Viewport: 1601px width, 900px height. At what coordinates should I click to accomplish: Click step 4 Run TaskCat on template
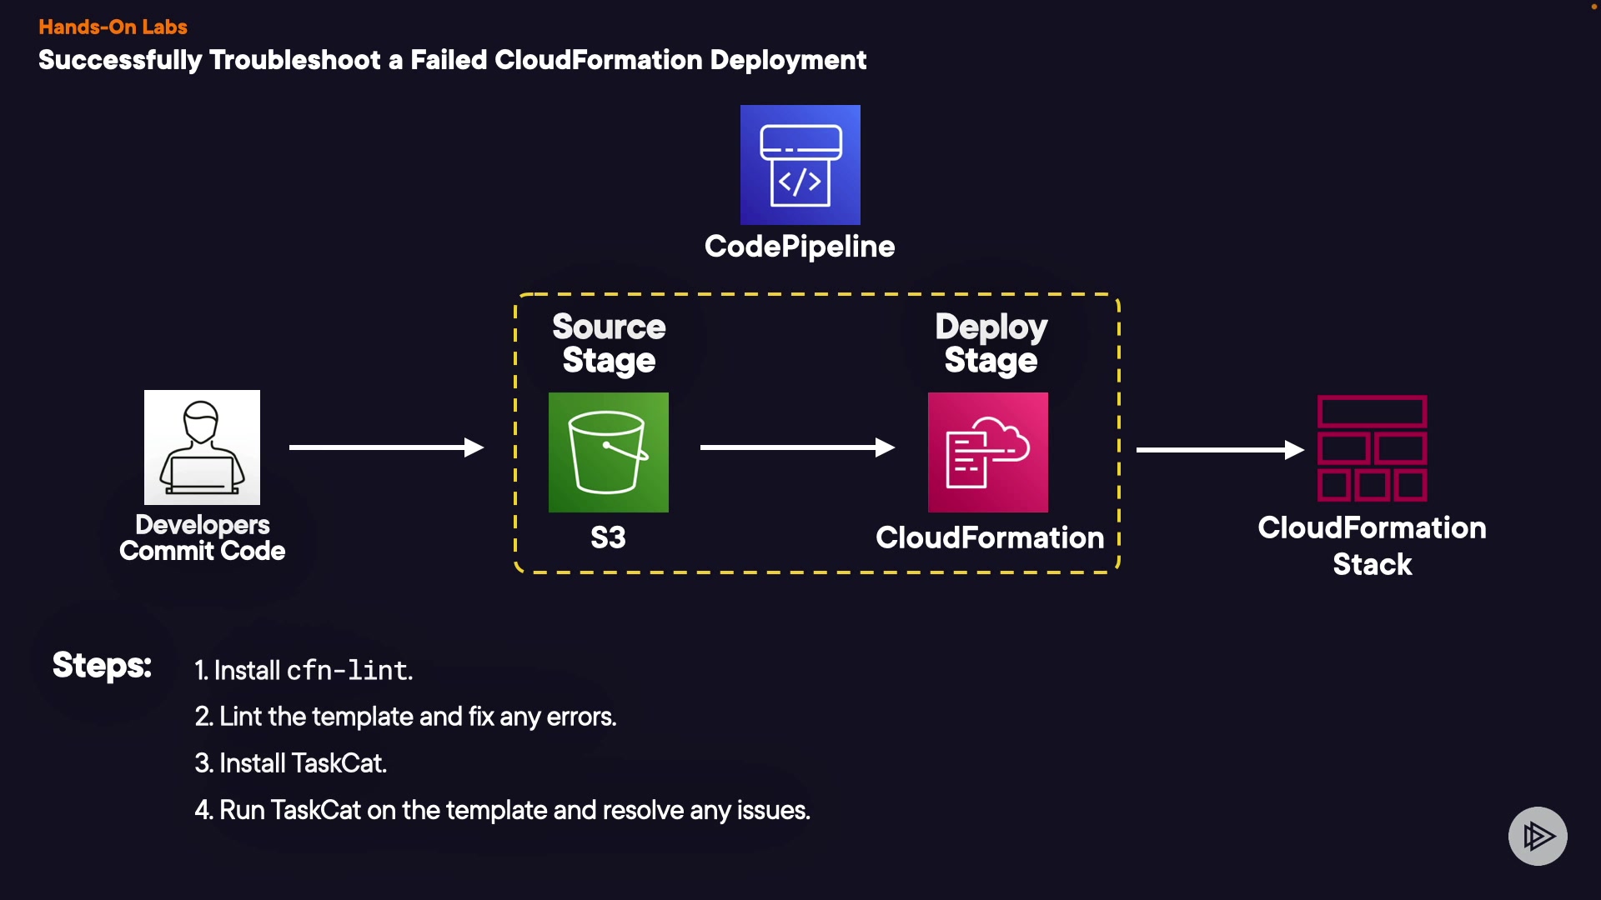pos(502,810)
